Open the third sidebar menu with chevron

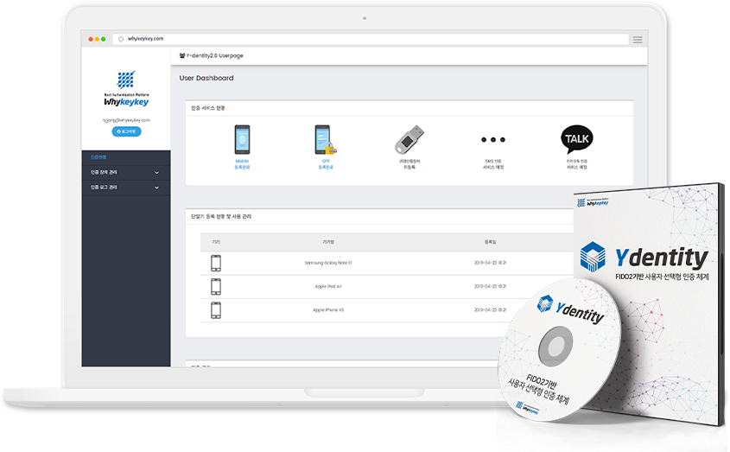tap(126, 188)
